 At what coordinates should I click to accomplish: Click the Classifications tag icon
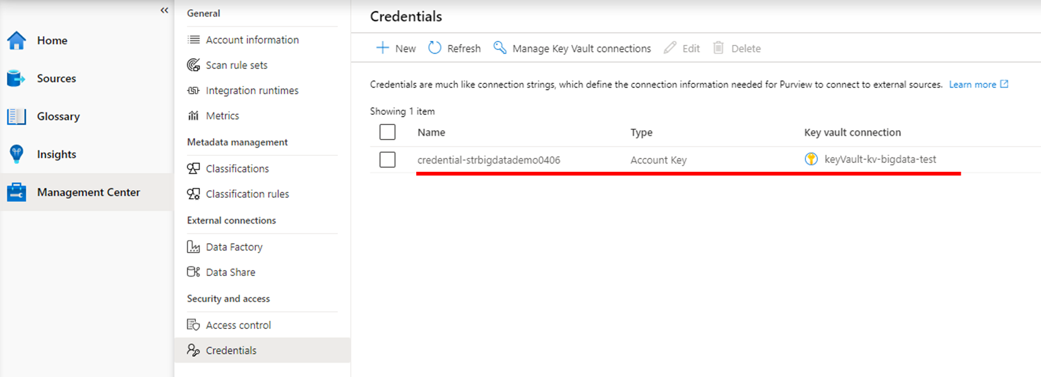click(x=193, y=169)
